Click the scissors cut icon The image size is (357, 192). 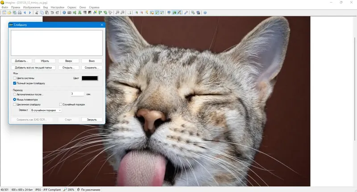coord(37,13)
